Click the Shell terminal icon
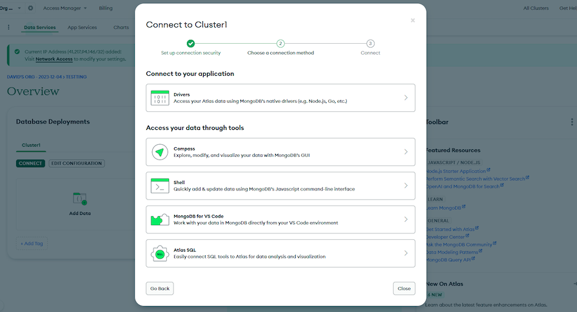577x312 pixels. 159,186
